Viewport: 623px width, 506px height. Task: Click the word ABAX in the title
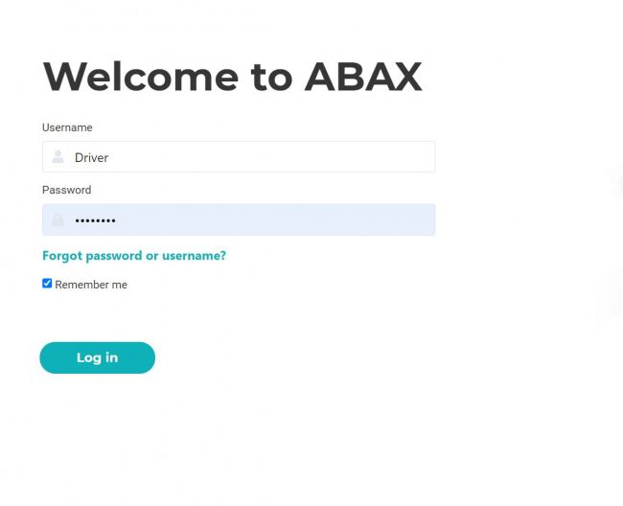pos(363,77)
